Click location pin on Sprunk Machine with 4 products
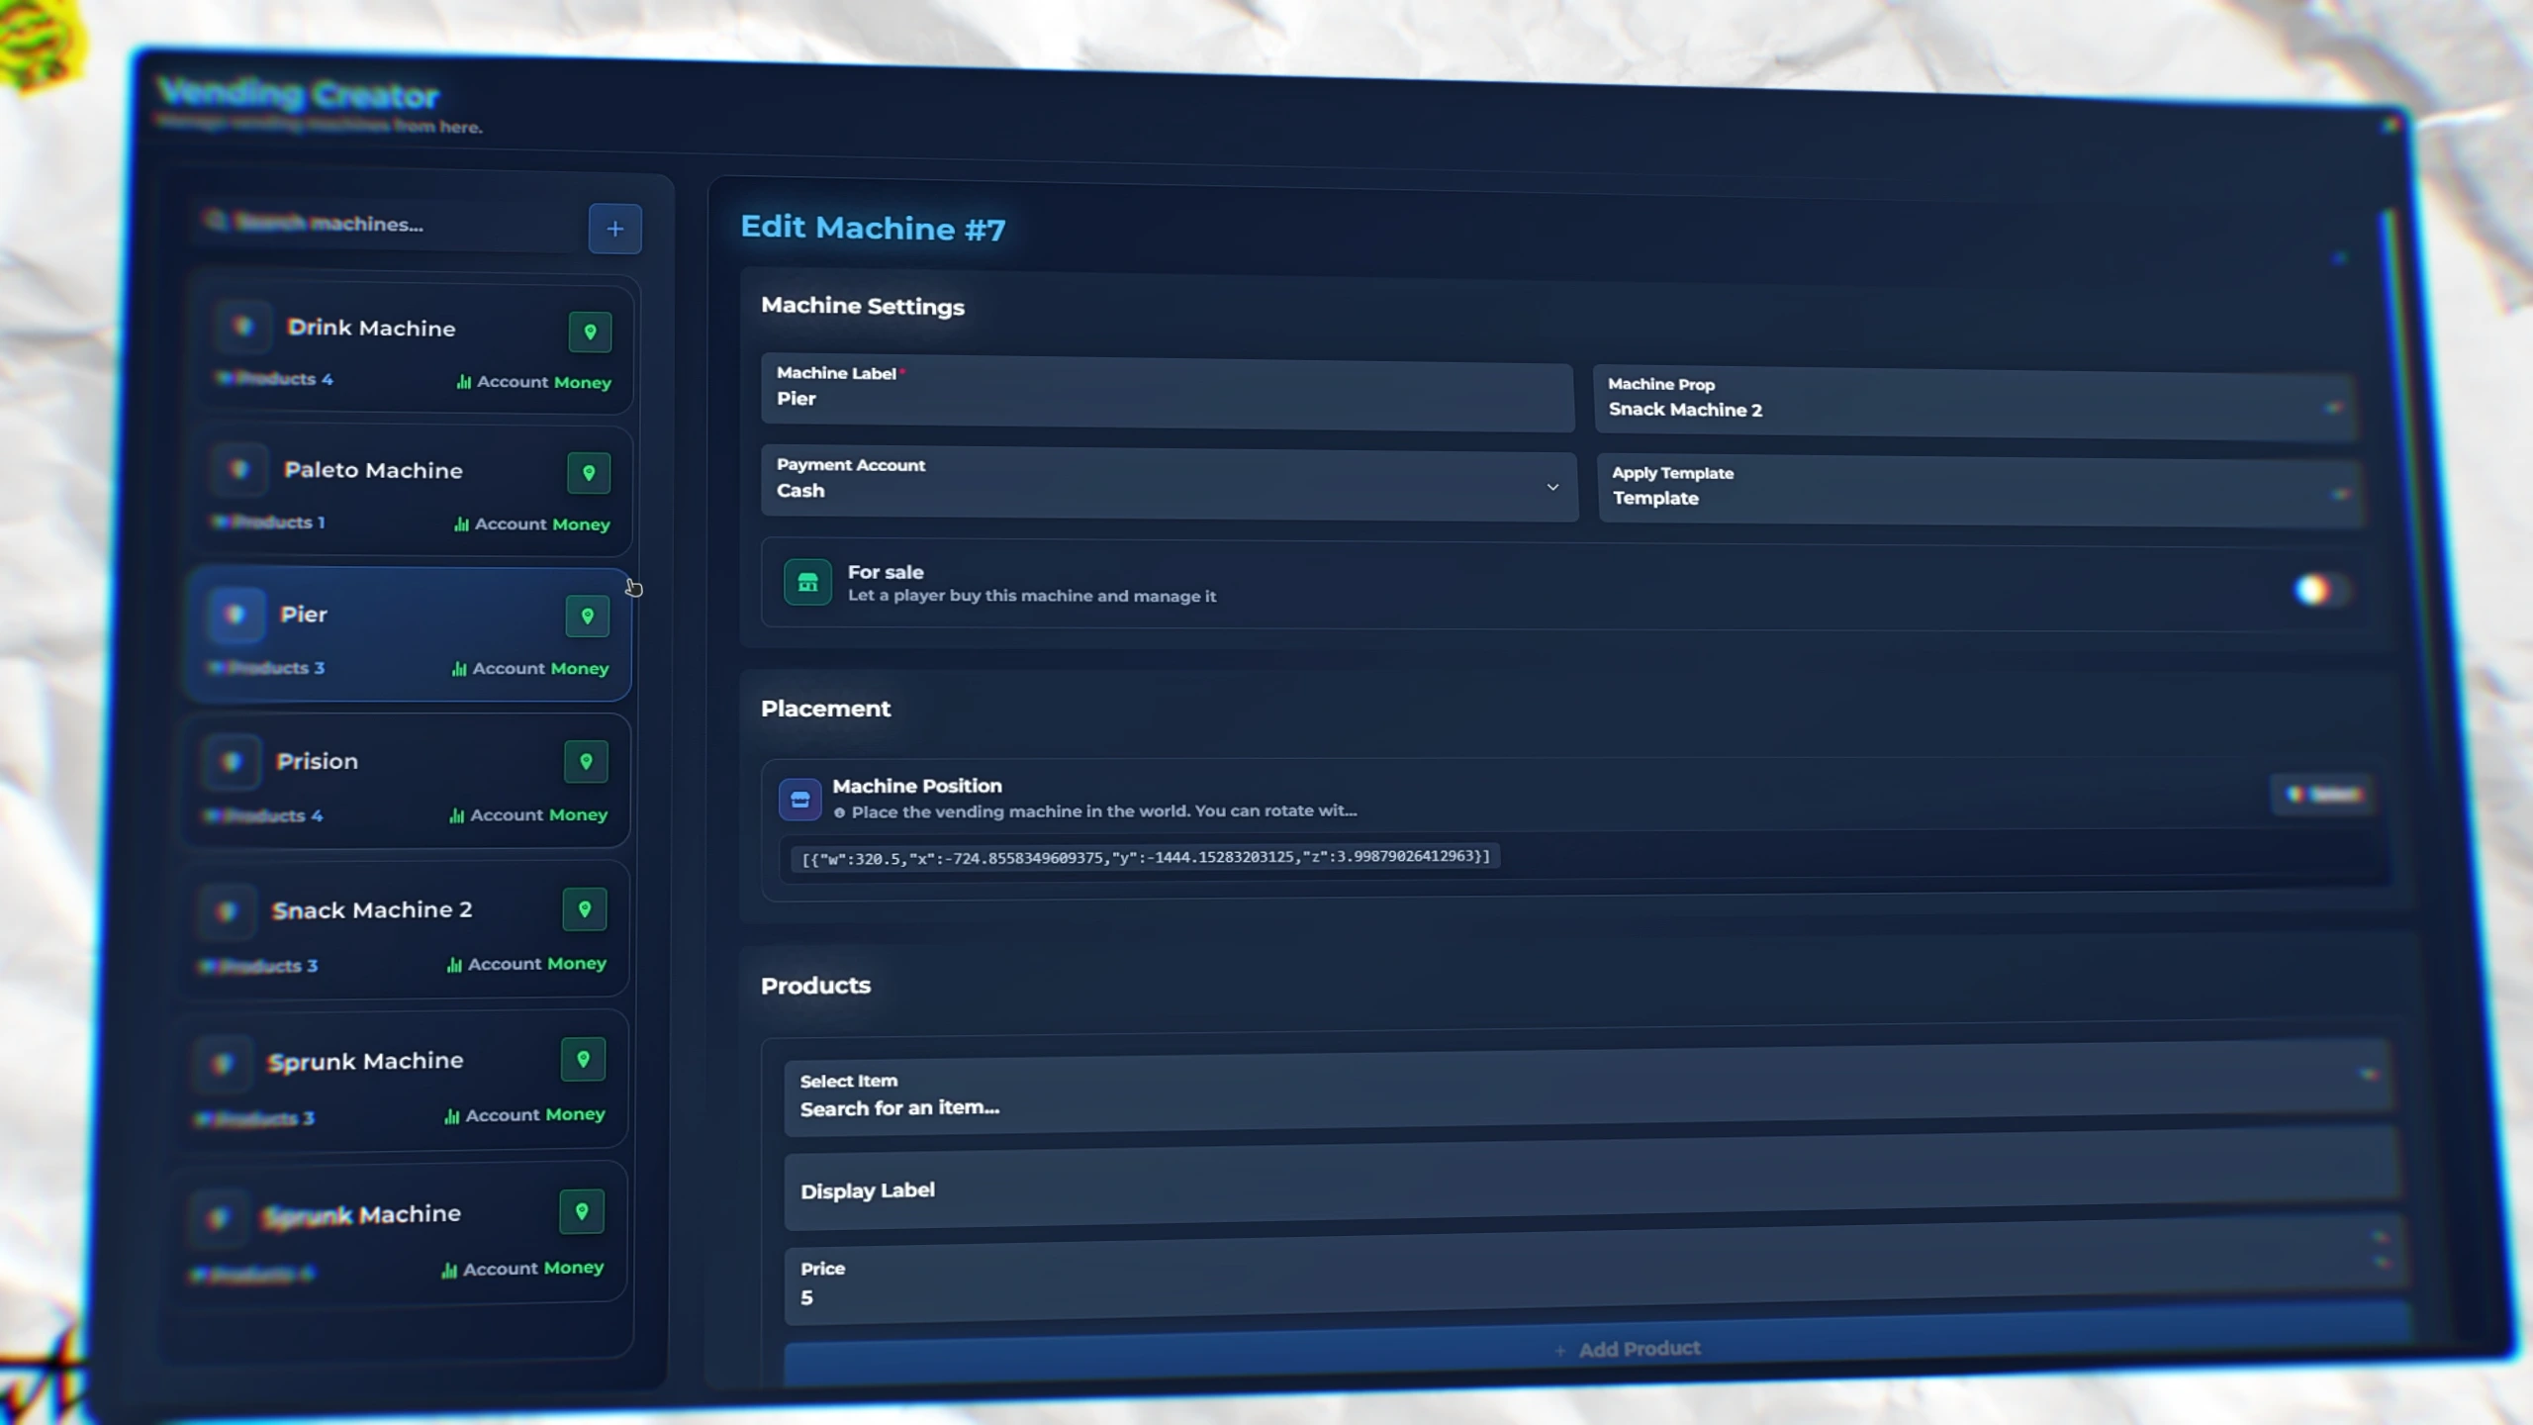This screenshot has width=2533, height=1425. [581, 1212]
